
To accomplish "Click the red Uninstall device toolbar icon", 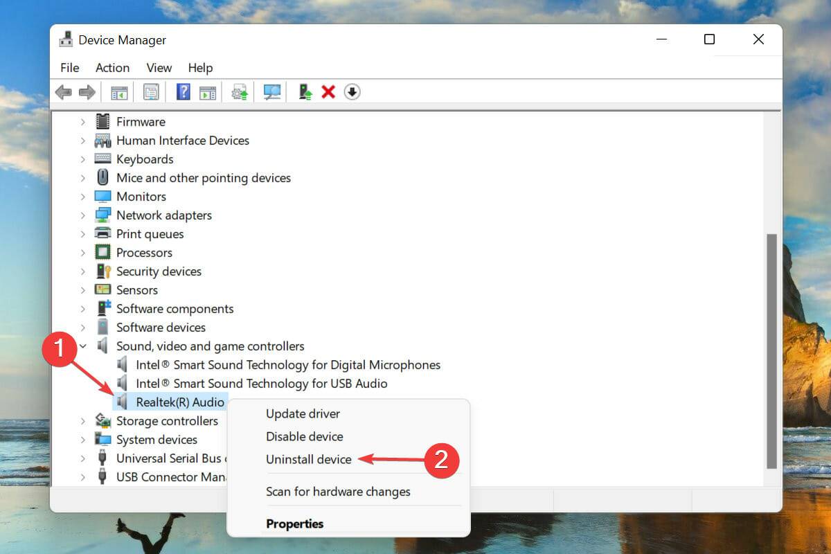I will click(x=328, y=91).
